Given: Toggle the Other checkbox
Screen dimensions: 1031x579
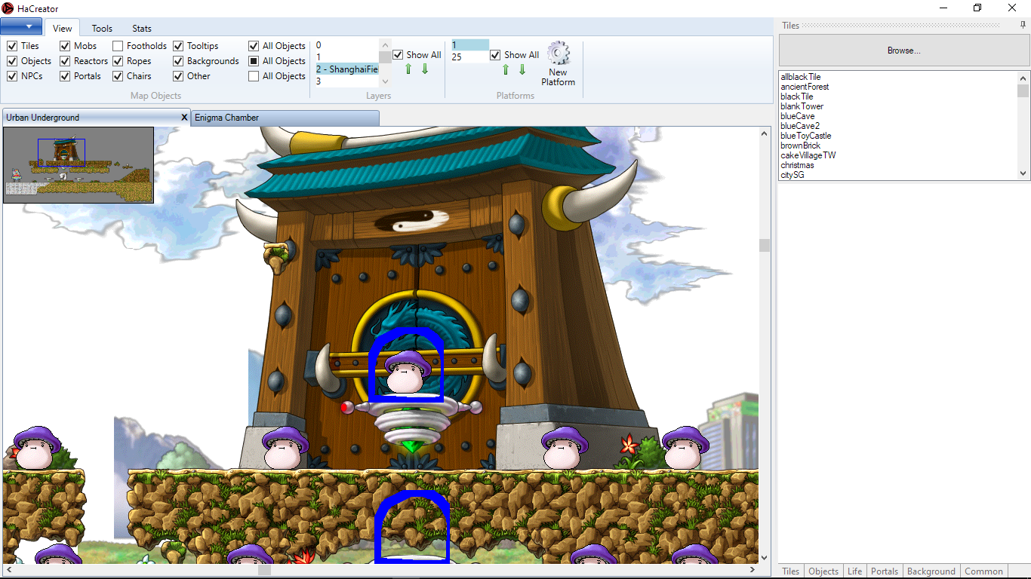Looking at the screenshot, I should [178, 76].
